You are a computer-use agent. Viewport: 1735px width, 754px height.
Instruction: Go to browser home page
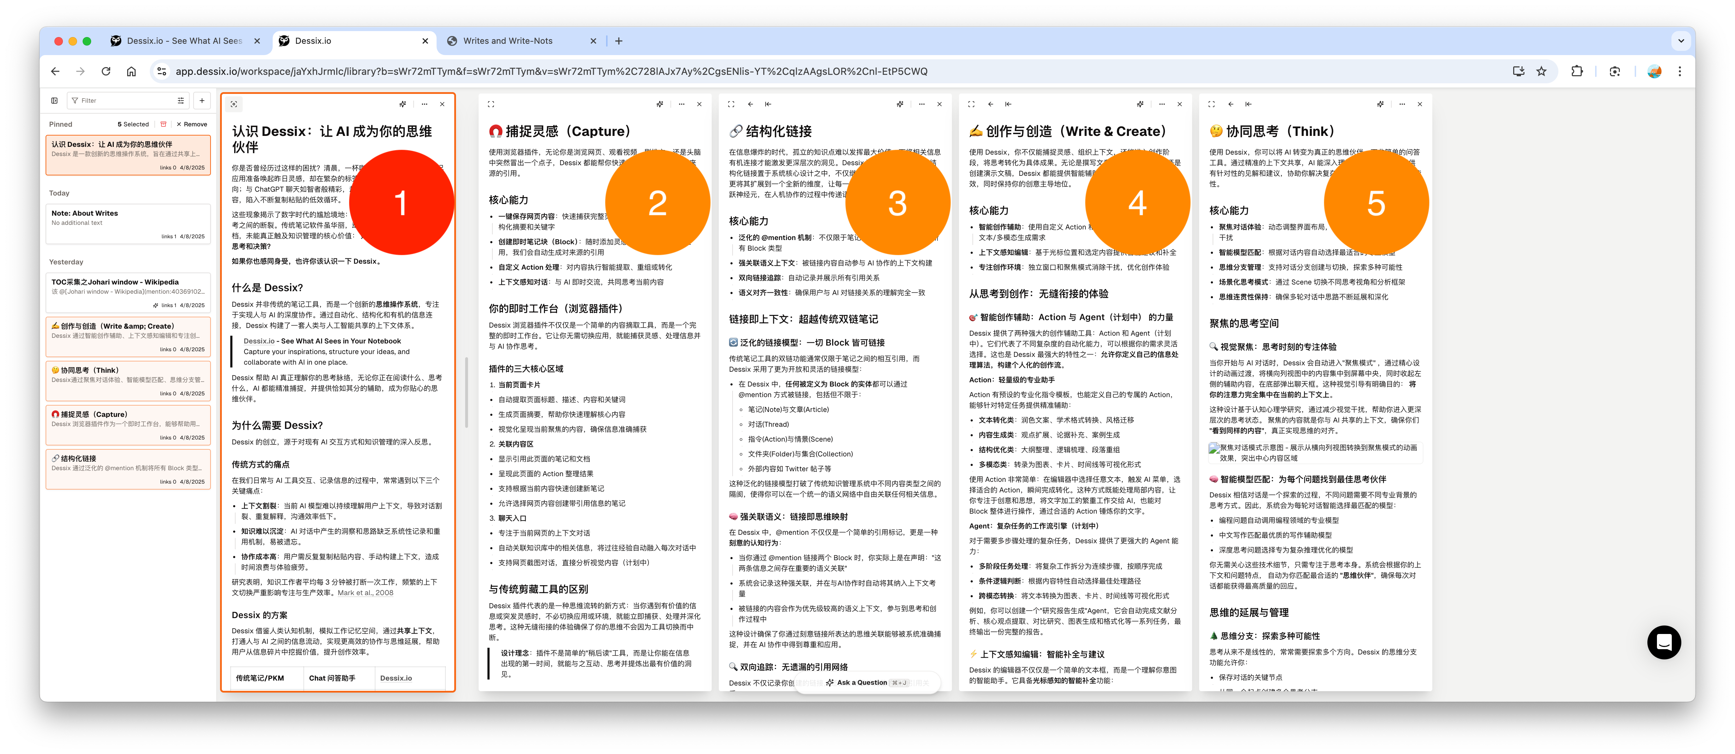131,71
